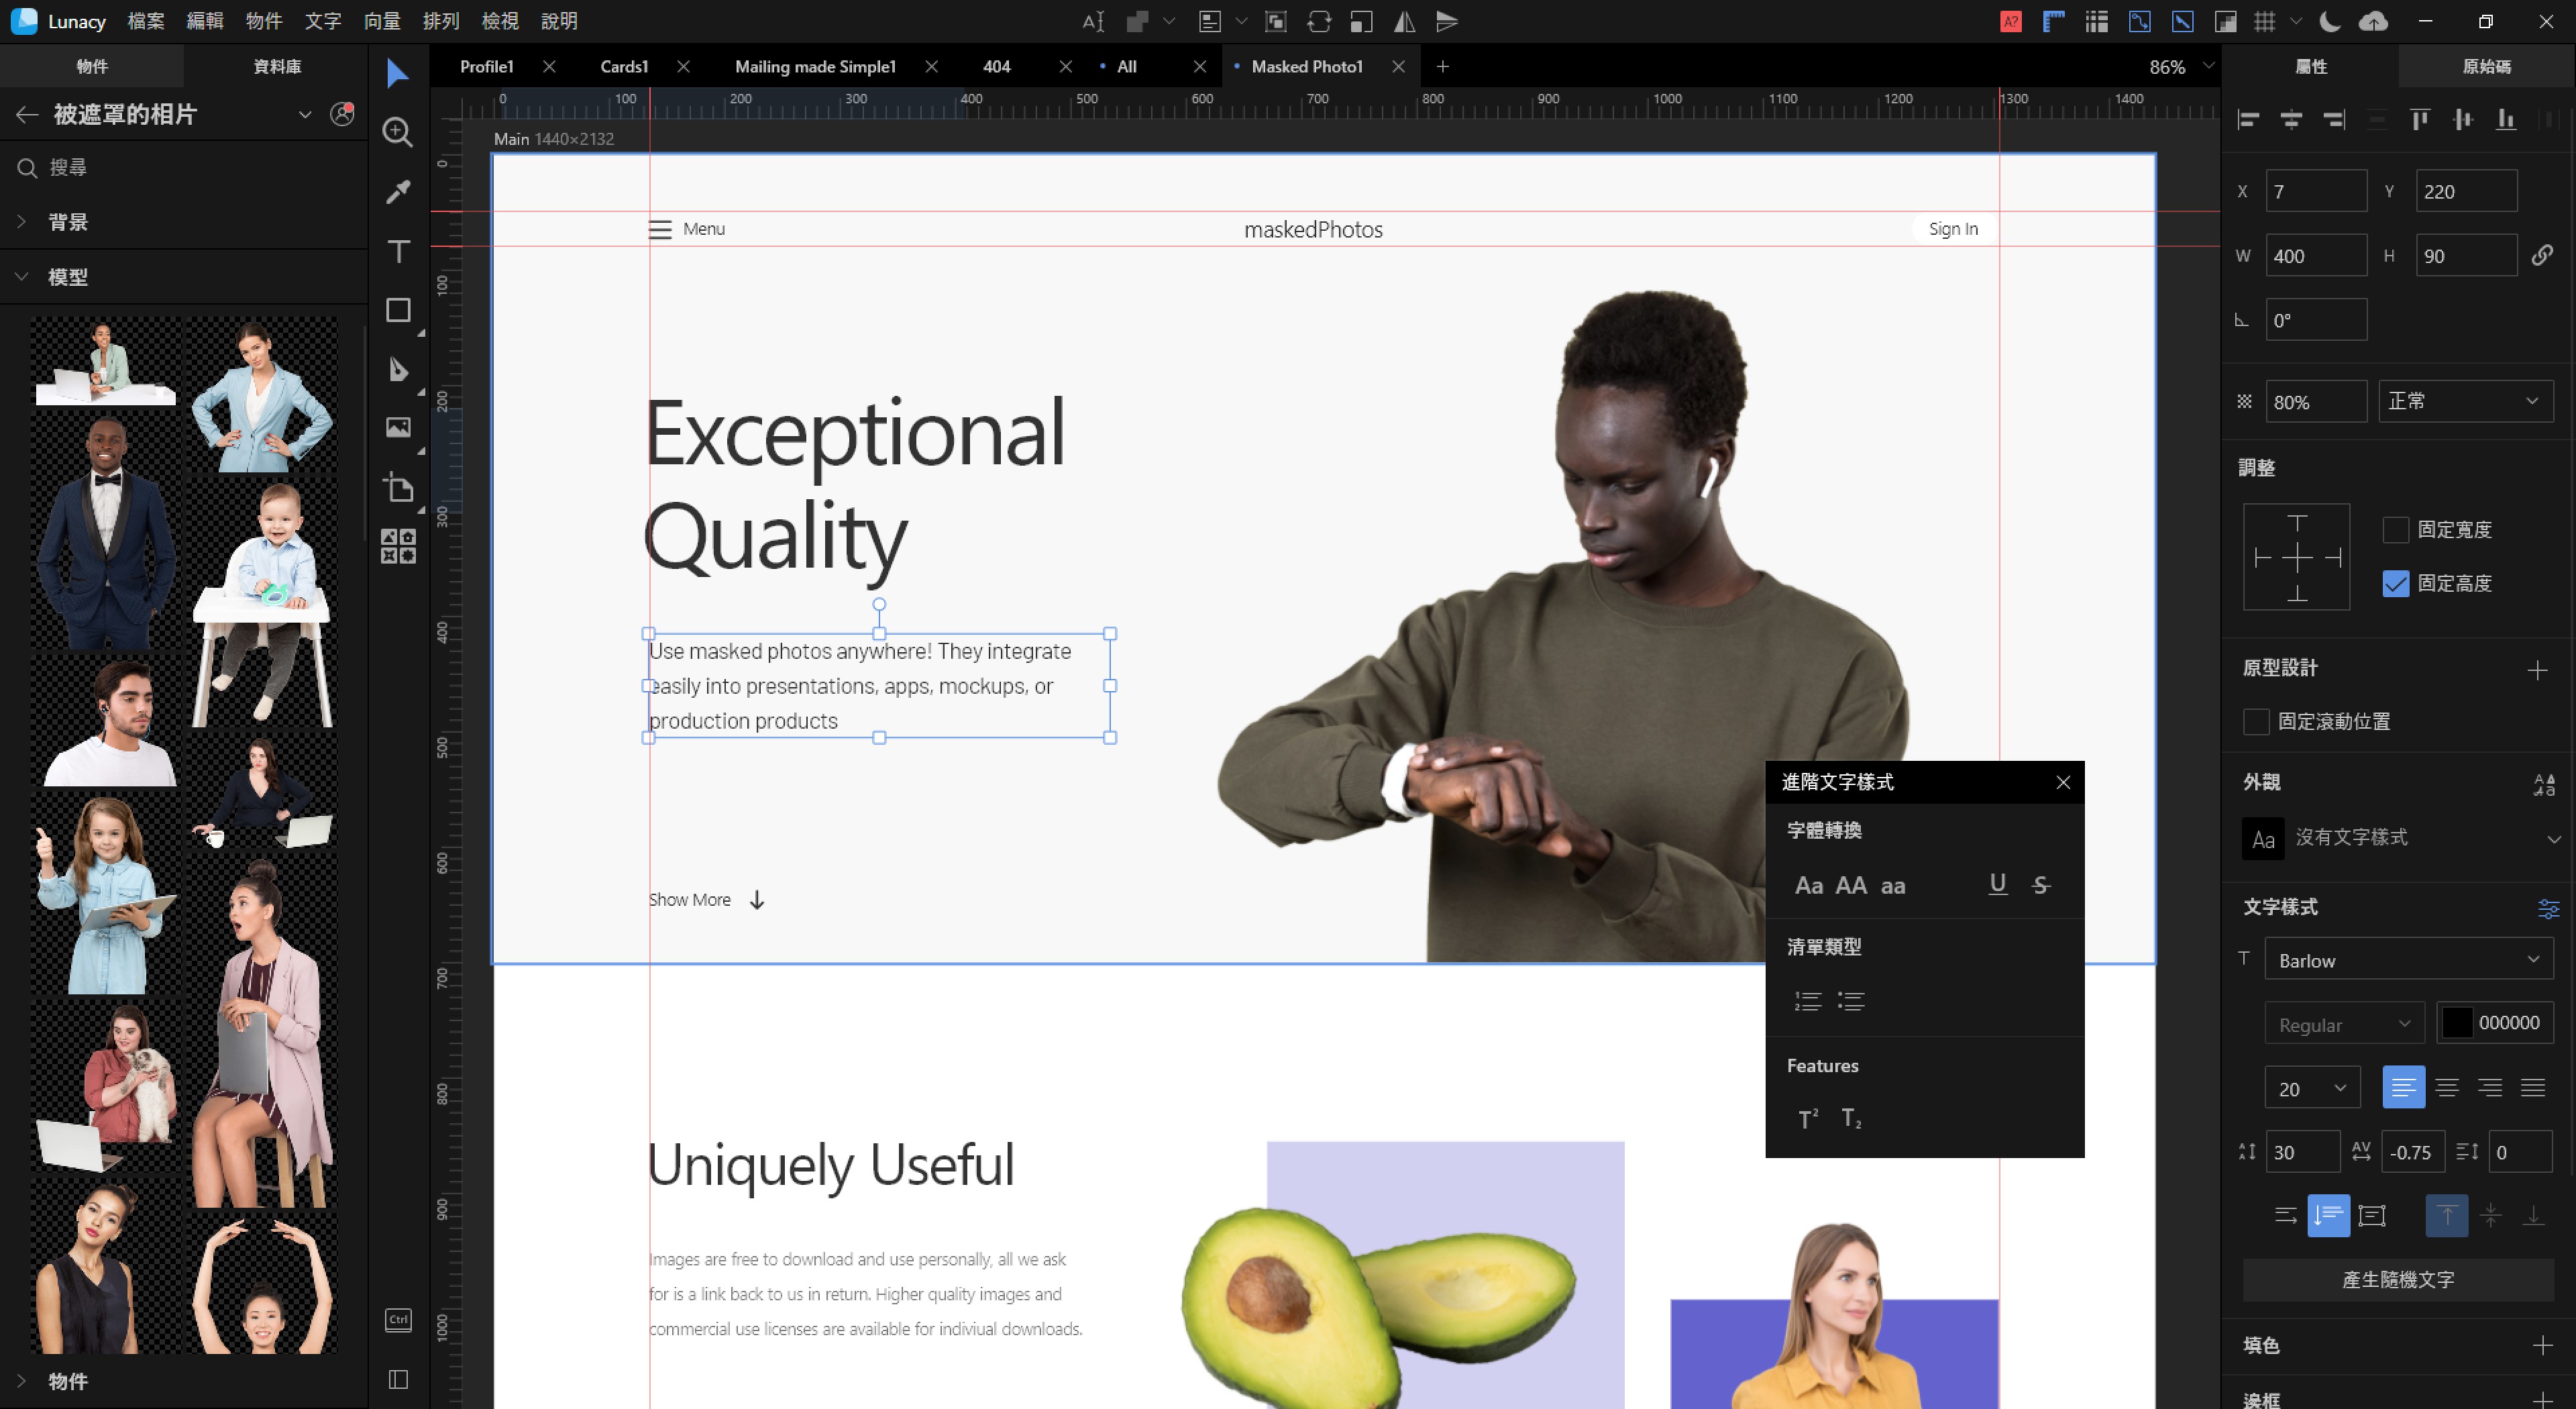Screen dimensions: 2576x1409
Task: Close the 進階文字樣式 panel
Action: (x=2062, y=782)
